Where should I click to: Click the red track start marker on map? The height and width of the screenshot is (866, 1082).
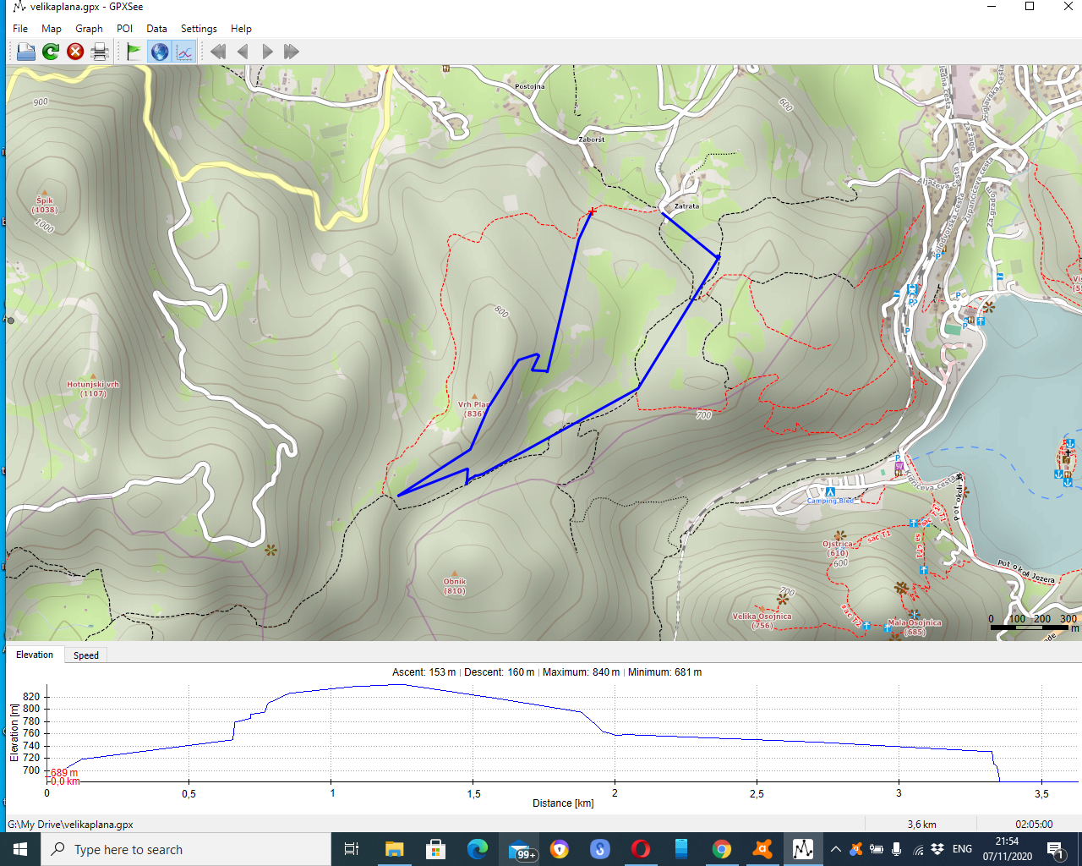pos(592,211)
